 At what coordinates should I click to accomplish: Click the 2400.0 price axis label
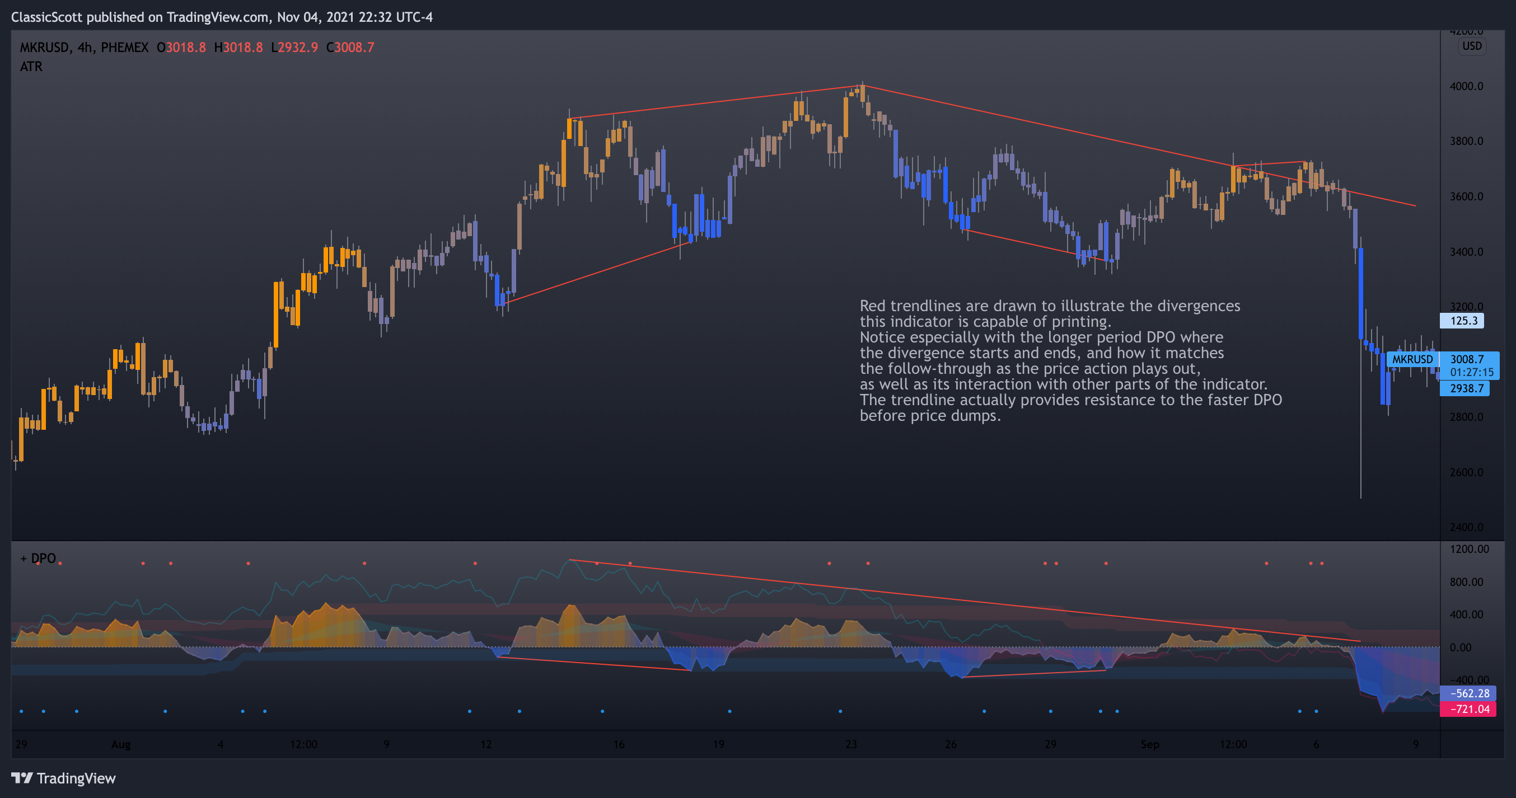pos(1466,527)
